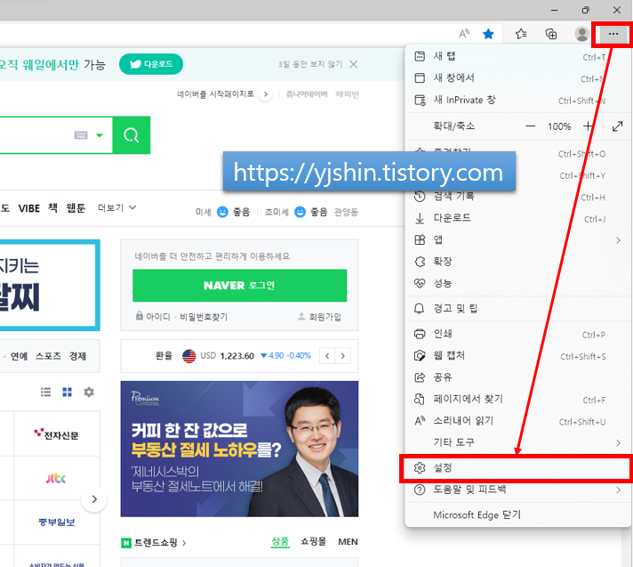633x567 pixels.
Task: Open the 웹툰 tab
Action: (76, 208)
